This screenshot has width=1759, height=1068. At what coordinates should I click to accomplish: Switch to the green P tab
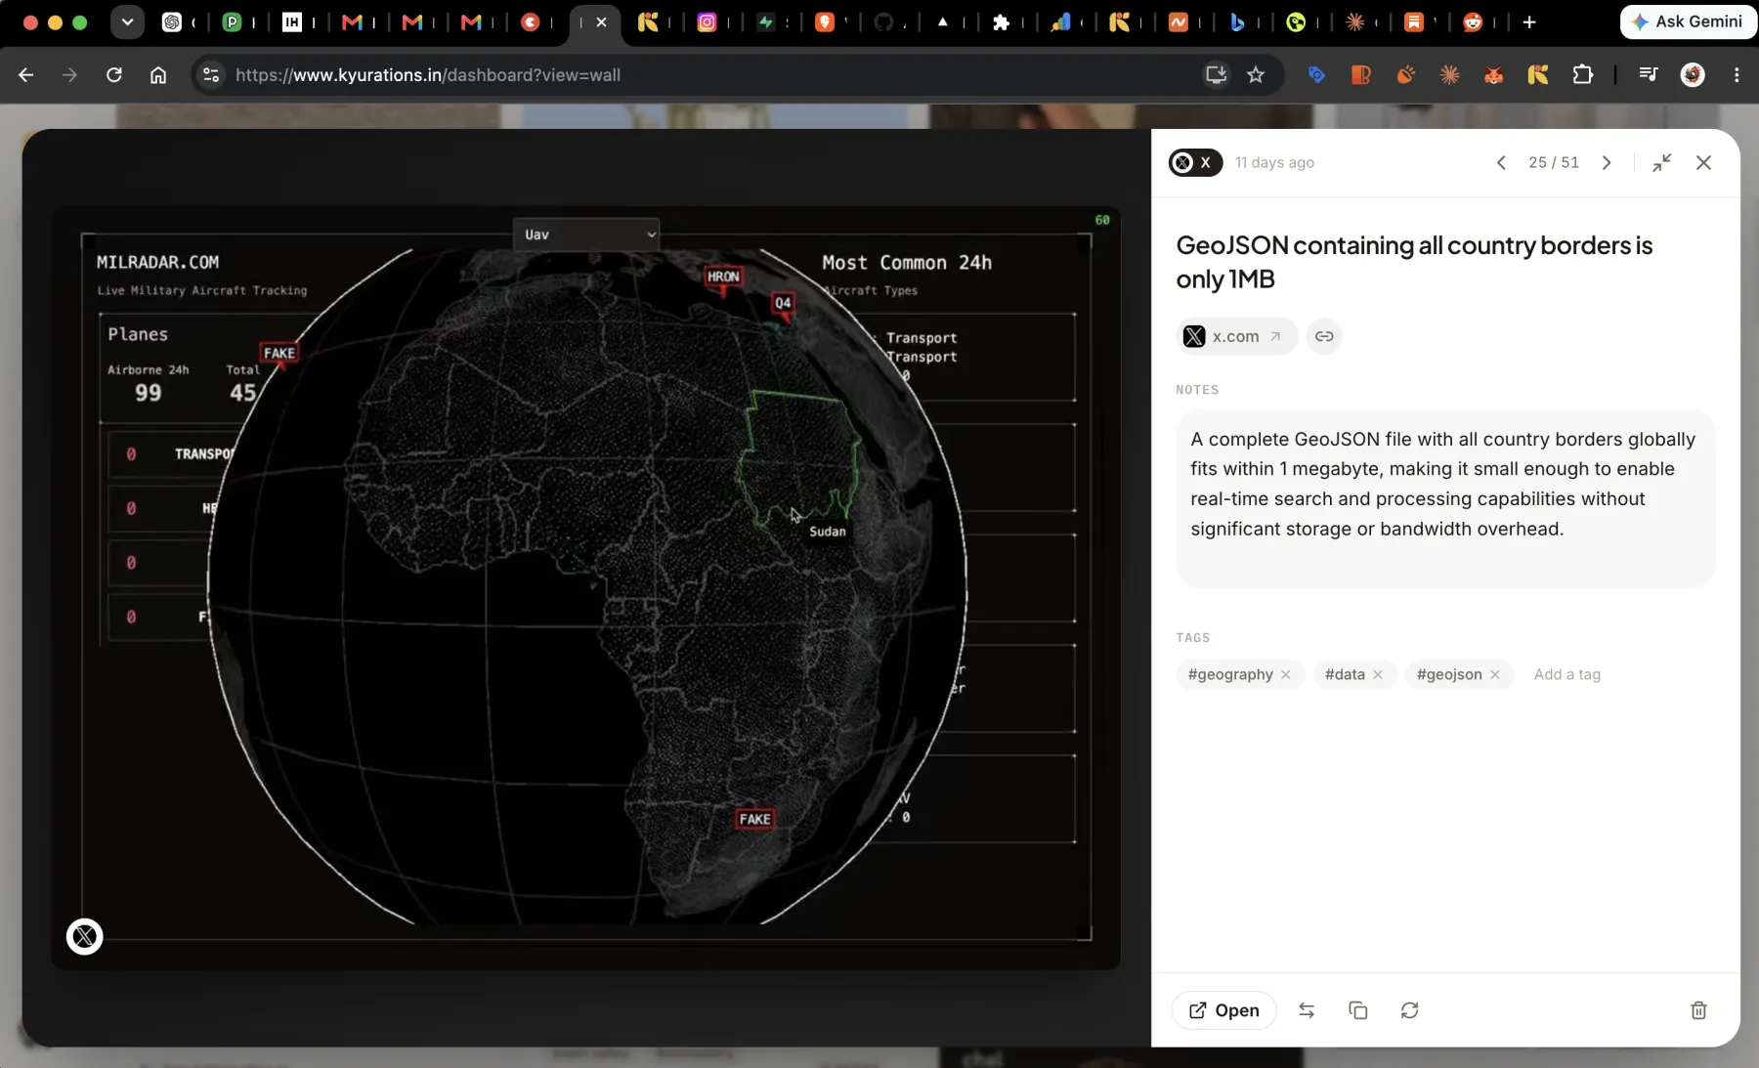(x=232, y=21)
